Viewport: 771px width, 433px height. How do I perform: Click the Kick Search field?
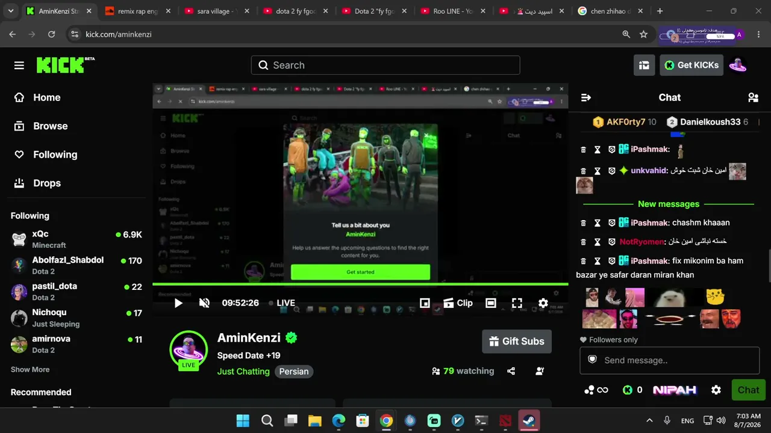(385, 65)
